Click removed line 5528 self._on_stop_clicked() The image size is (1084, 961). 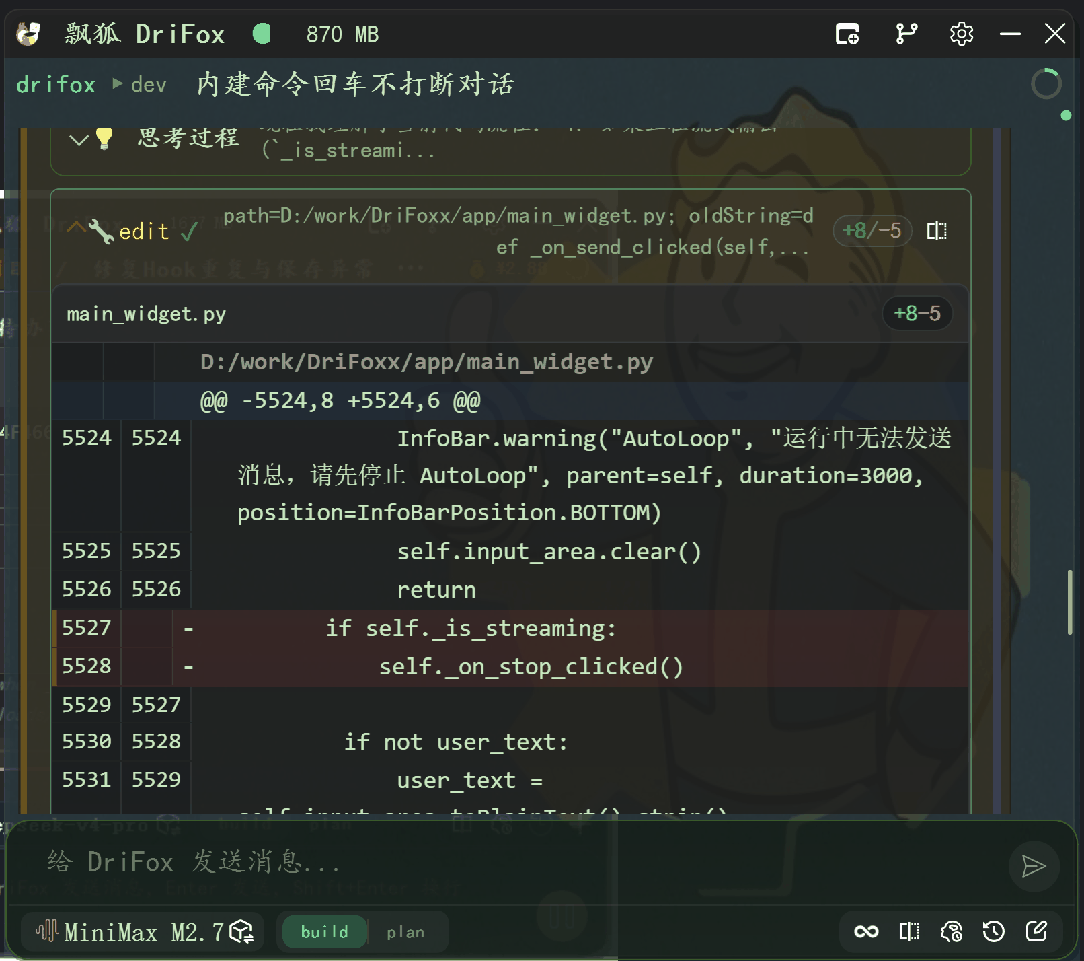click(511, 667)
